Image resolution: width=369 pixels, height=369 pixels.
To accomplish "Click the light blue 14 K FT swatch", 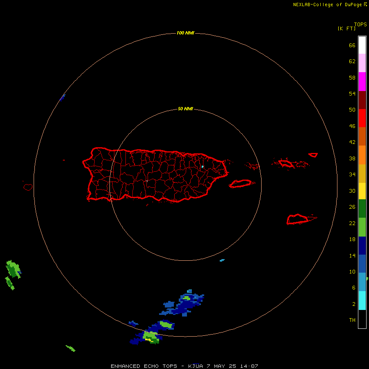I will tap(362, 282).
